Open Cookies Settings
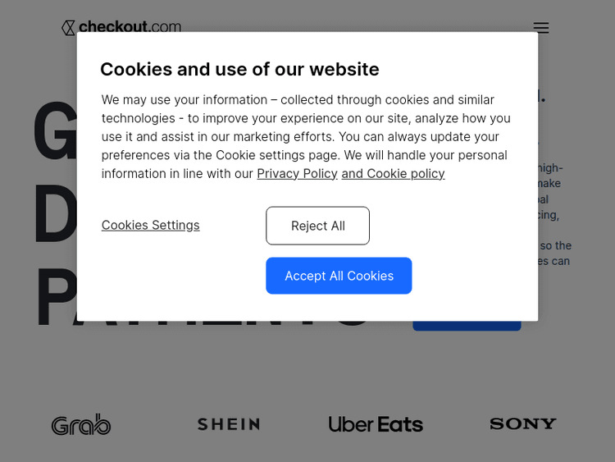Image resolution: width=615 pixels, height=462 pixels. pos(151,225)
